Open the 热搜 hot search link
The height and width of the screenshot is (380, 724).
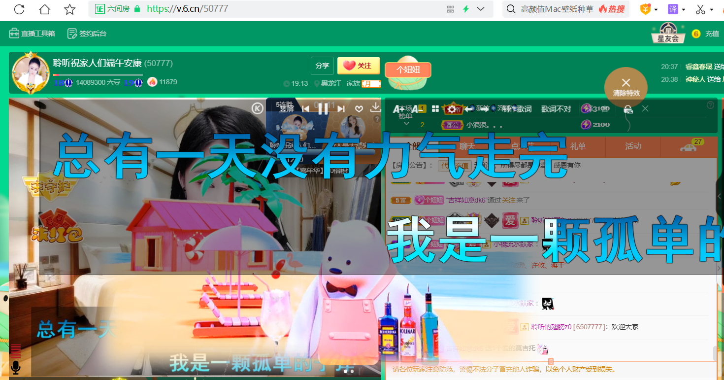(612, 9)
